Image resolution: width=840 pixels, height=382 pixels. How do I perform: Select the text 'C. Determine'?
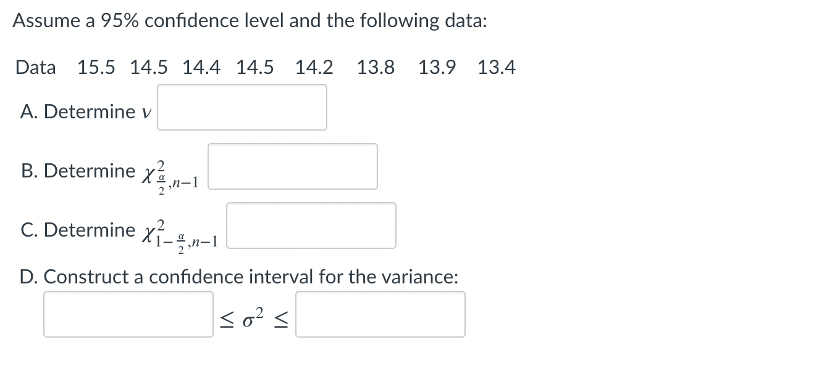click(x=79, y=229)
